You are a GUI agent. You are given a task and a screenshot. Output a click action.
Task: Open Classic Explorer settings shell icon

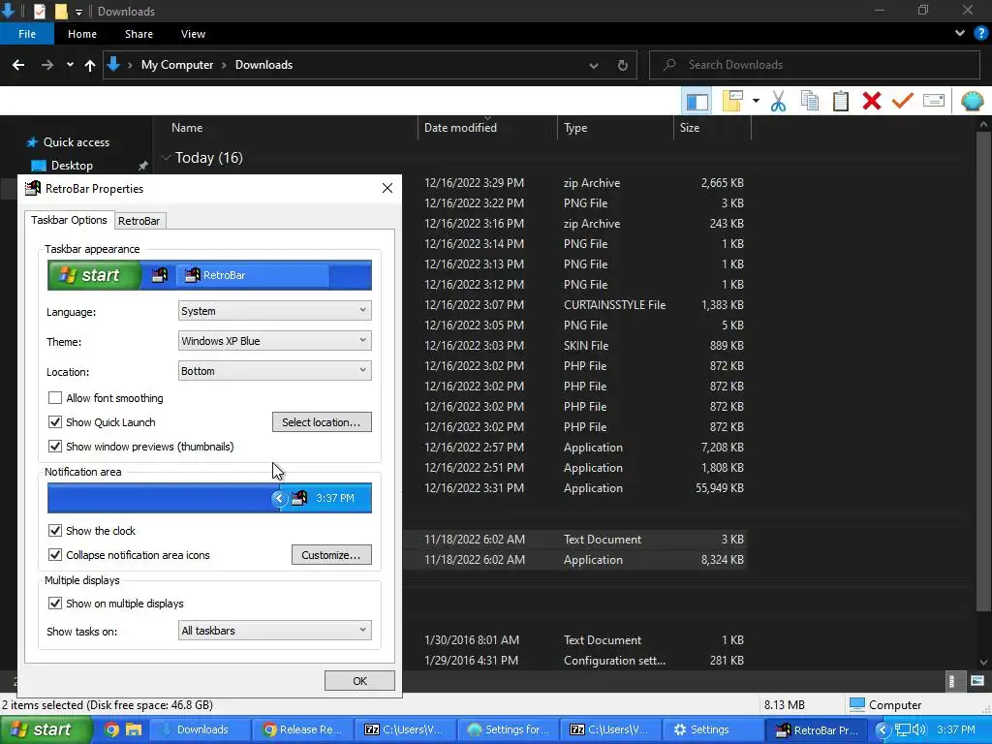pos(972,101)
